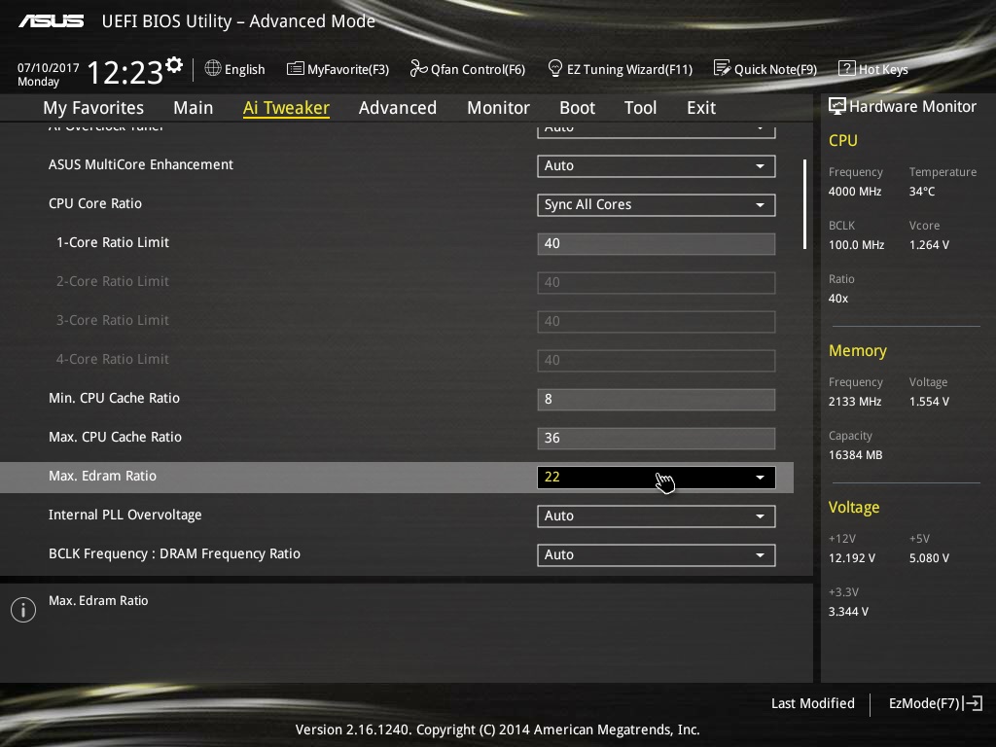Click the memory capacity 16384 MB
The image size is (996, 747).
point(856,455)
